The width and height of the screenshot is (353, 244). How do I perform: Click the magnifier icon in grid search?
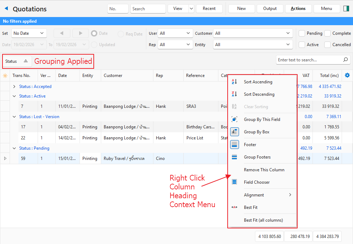click(x=345, y=60)
